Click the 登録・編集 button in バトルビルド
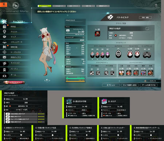The width and height of the screenshot is (164, 141). [145, 17]
